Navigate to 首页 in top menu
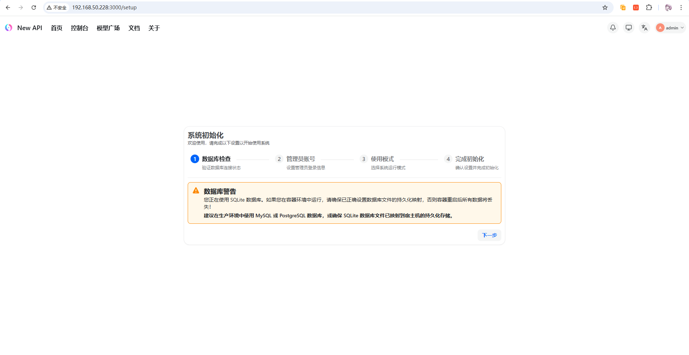Screen dimensions: 689x355 point(57,28)
